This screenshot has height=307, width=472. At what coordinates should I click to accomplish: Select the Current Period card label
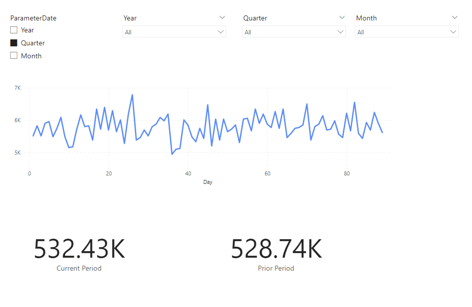[79, 268]
